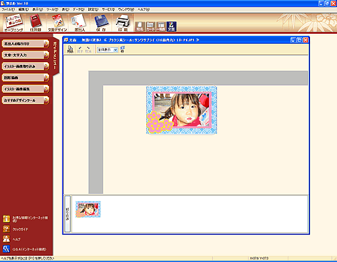Open the 表(B) menu
This screenshot has height=262, width=337.
tap(65, 9)
